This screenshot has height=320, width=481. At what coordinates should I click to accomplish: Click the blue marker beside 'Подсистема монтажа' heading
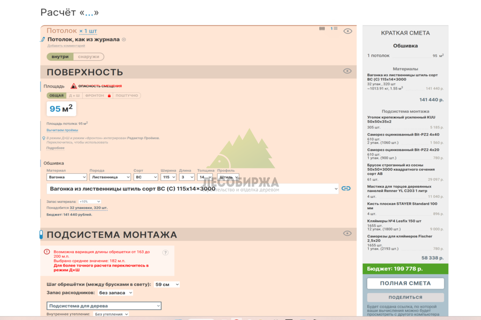[x=41, y=235]
